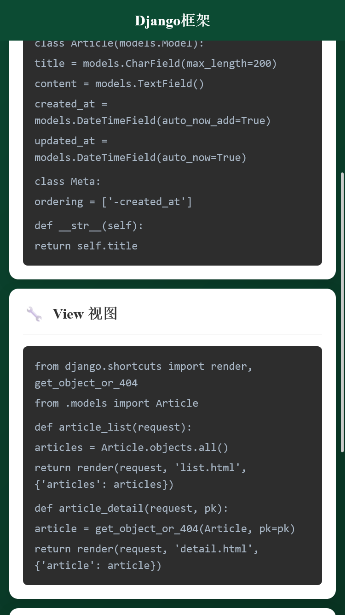Click the render 'list.html' return line
The width and height of the screenshot is (346, 616).
(x=140, y=468)
